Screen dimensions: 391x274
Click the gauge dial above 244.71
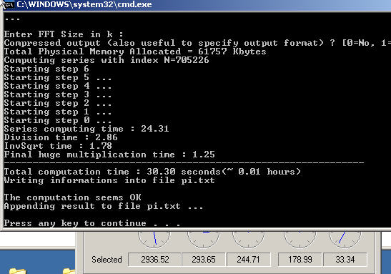click(x=248, y=240)
